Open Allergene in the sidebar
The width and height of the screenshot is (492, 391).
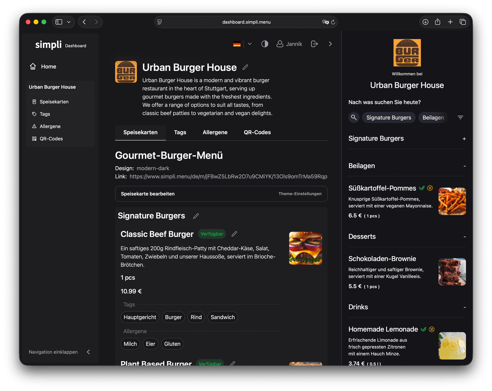50,126
